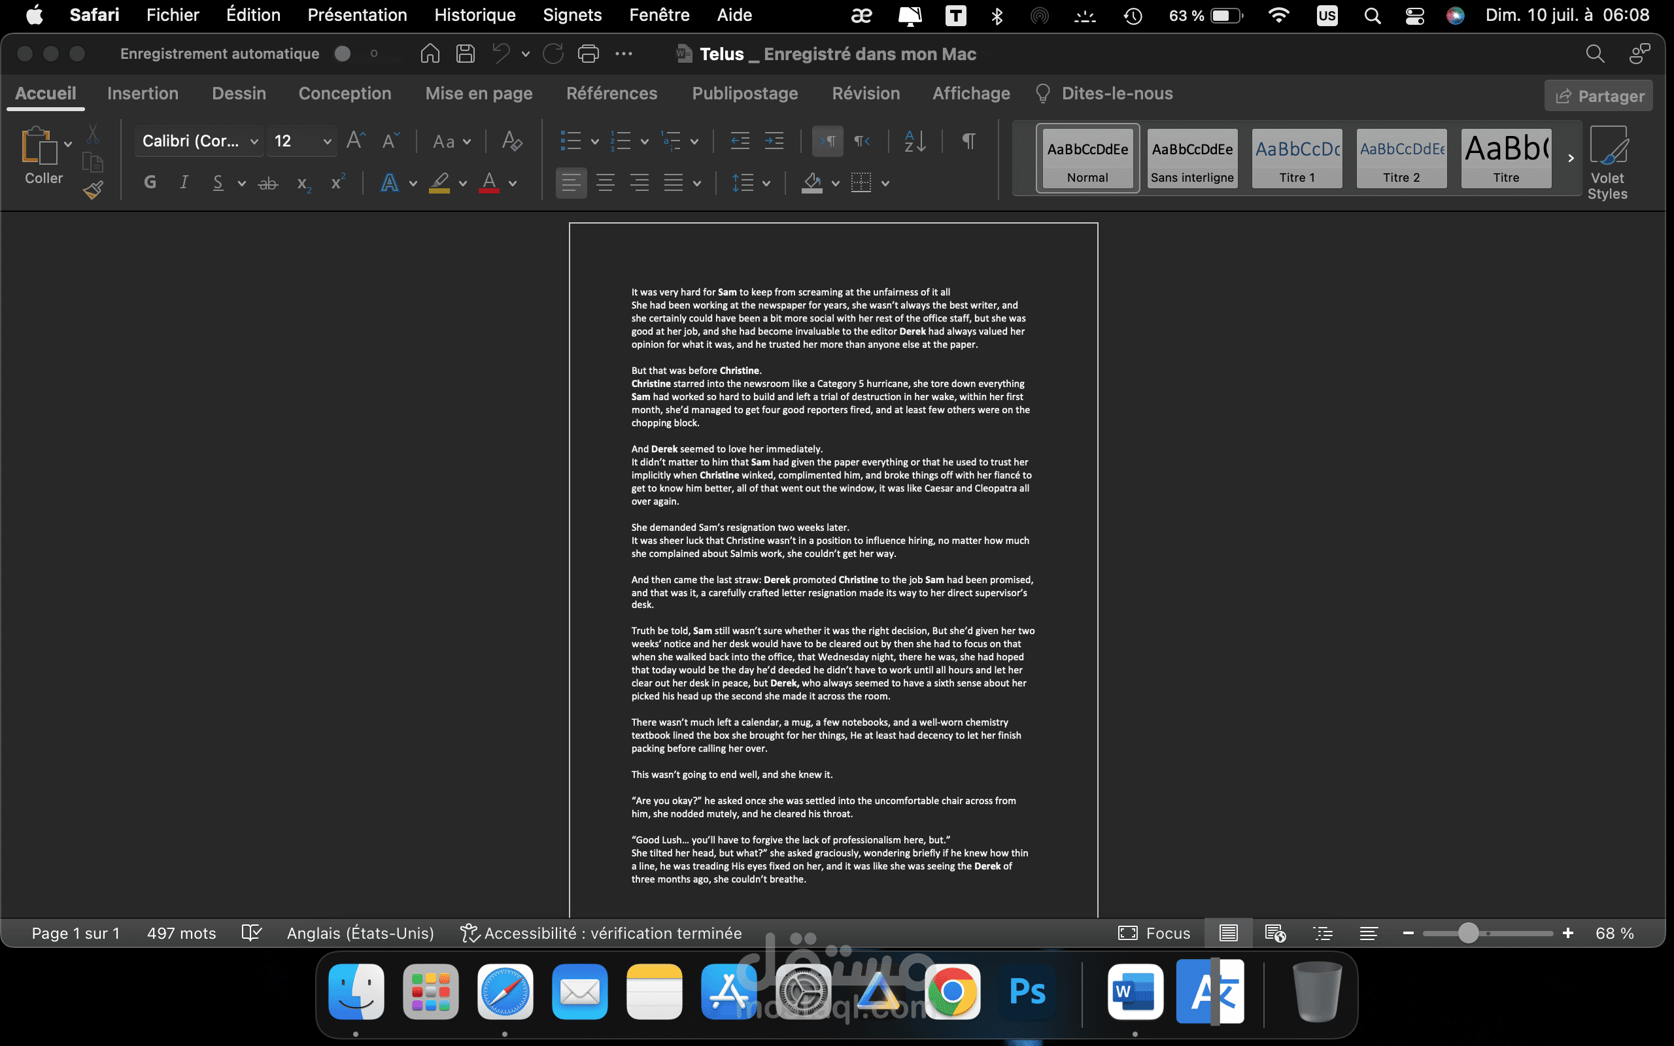
Task: Click the Partager button
Action: pos(1599,95)
